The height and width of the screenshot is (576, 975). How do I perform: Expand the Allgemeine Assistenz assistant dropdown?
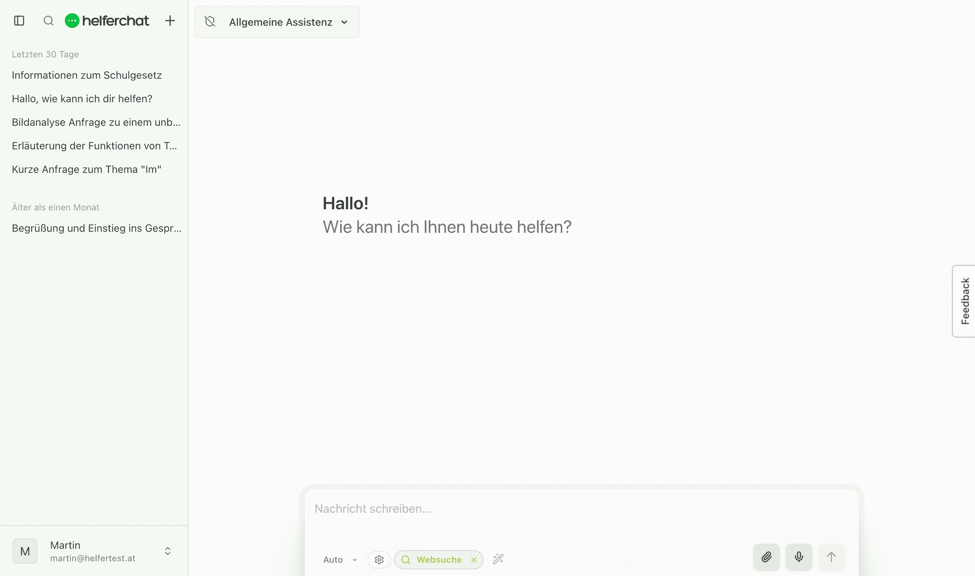click(x=344, y=22)
